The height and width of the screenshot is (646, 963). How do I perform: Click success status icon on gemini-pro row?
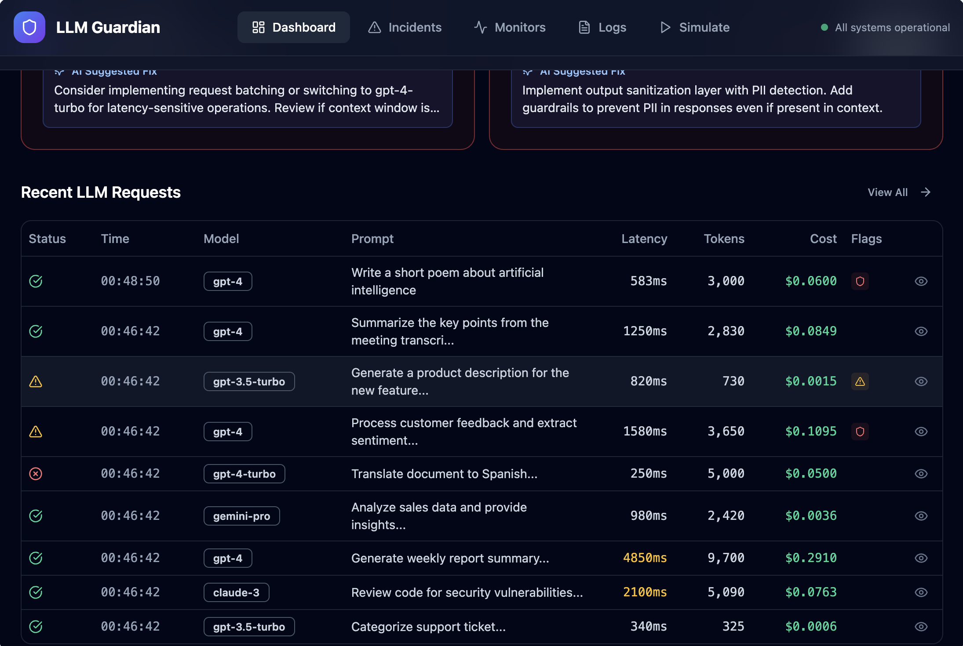pos(36,516)
